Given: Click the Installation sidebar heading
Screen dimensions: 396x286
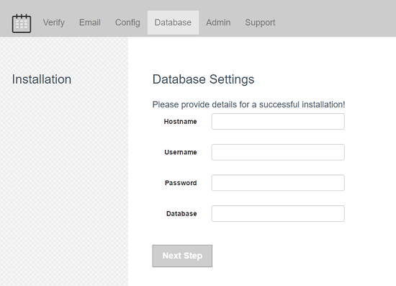Looking at the screenshot, I should click(x=42, y=79).
